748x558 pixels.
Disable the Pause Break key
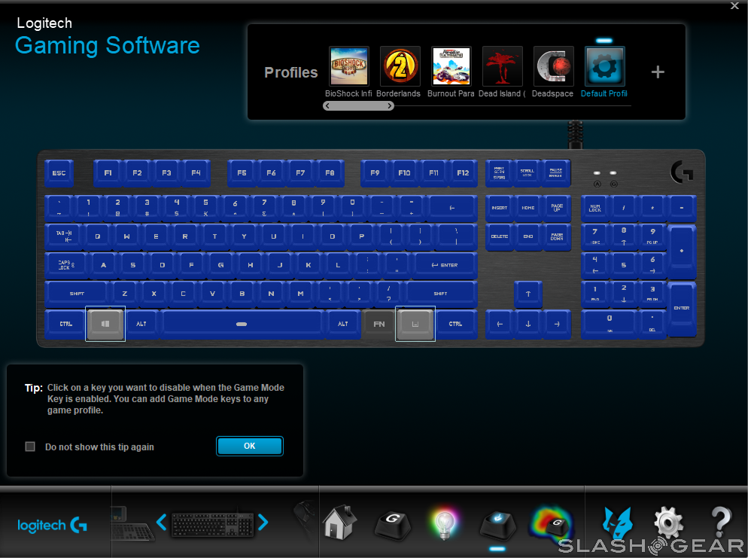(556, 172)
